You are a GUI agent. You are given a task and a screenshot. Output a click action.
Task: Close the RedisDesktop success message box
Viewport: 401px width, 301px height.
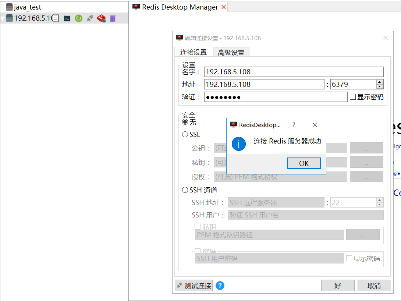(315, 125)
